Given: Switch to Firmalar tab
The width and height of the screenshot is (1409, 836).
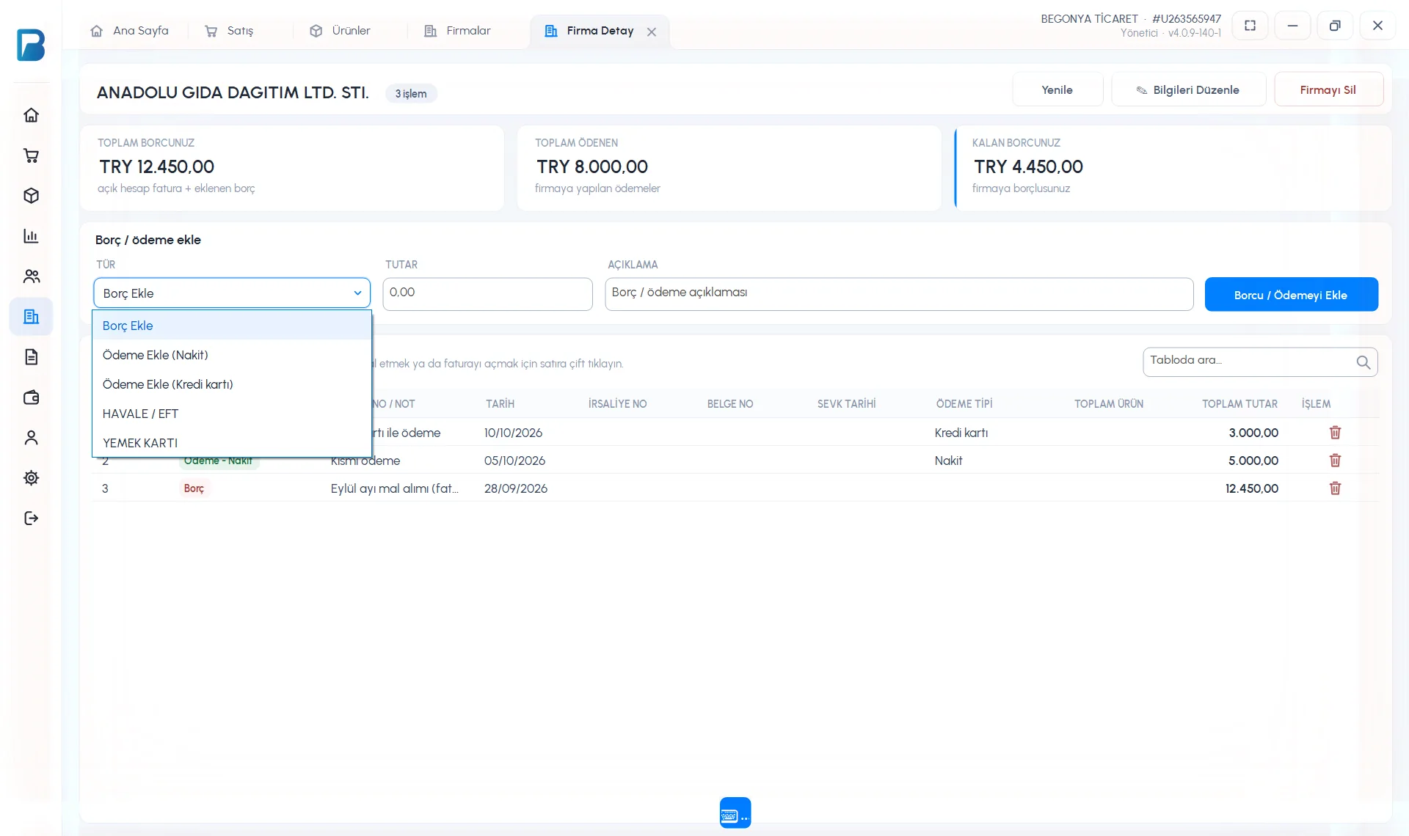Looking at the screenshot, I should 458,31.
